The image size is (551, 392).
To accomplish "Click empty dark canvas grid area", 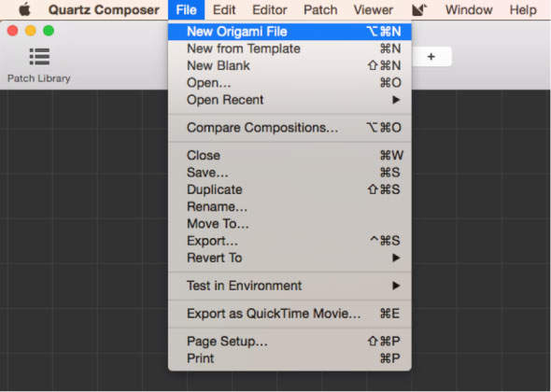I will [x=84, y=239].
